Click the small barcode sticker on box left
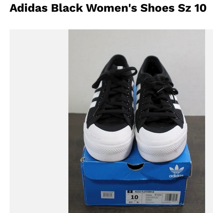 [x=108, y=195]
